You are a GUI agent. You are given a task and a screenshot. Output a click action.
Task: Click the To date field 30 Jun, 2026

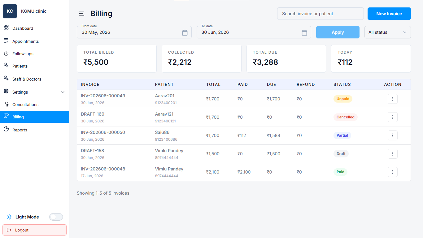(254, 32)
